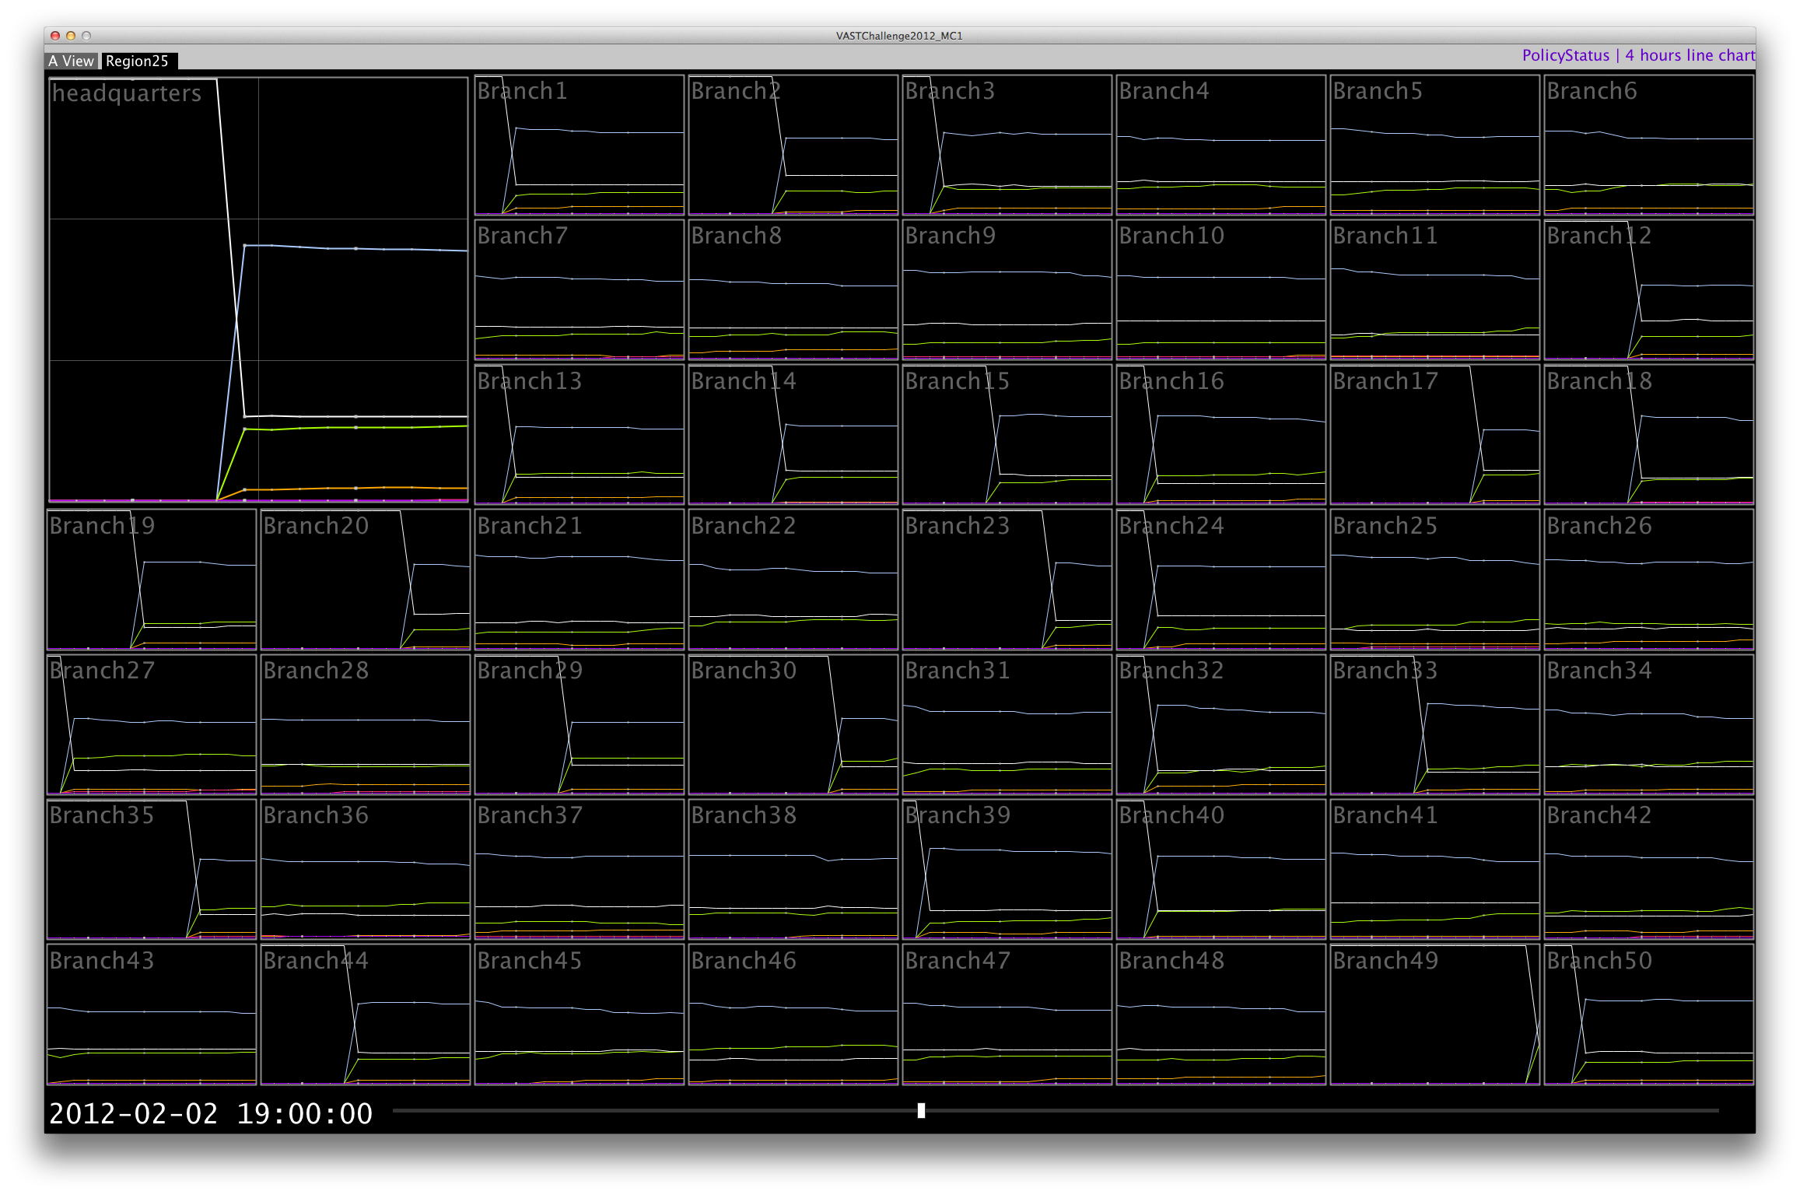Choose the Branch15 chart
Image resolution: width=1800 pixels, height=1195 pixels.
[1007, 435]
